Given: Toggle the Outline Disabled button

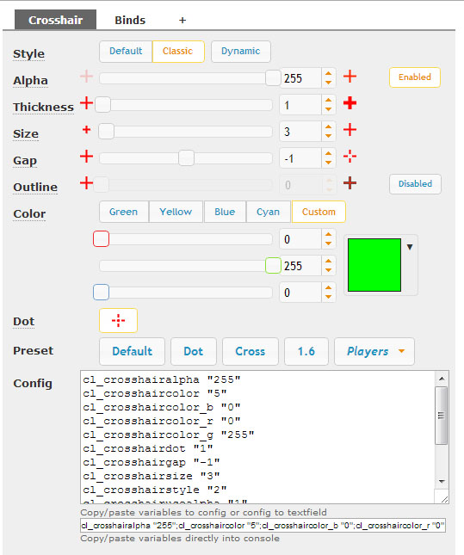Looking at the screenshot, I should click(x=415, y=183).
